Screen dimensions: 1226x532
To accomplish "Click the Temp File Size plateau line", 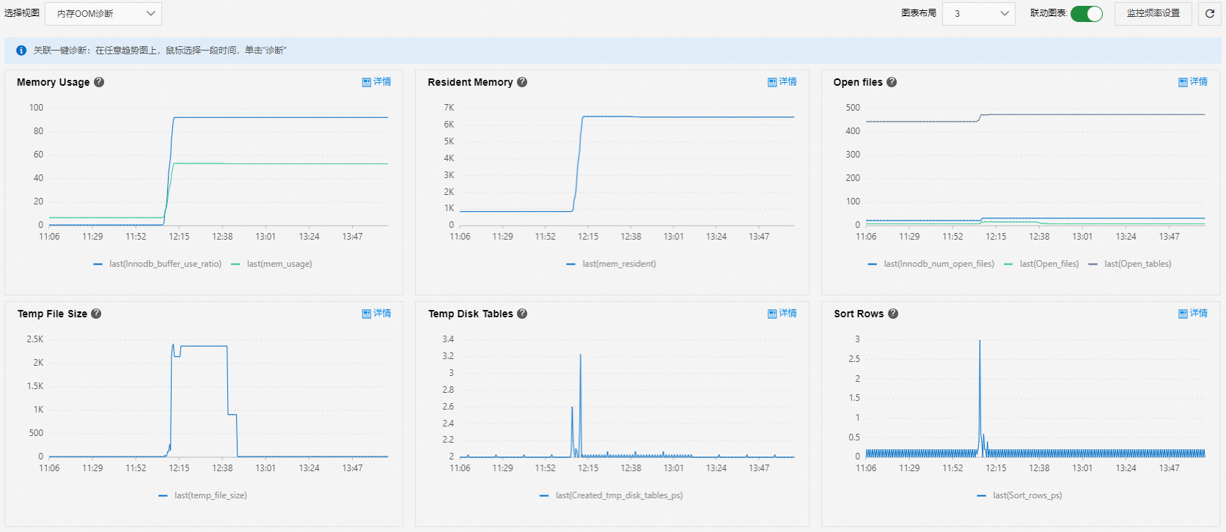I will tap(204, 346).
